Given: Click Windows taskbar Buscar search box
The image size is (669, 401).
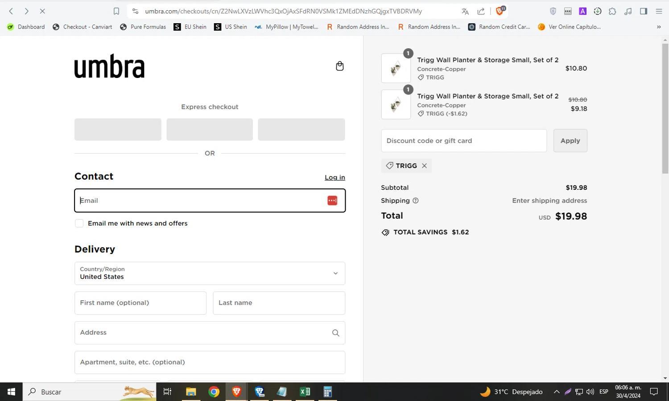Looking at the screenshot, I should click(x=89, y=392).
